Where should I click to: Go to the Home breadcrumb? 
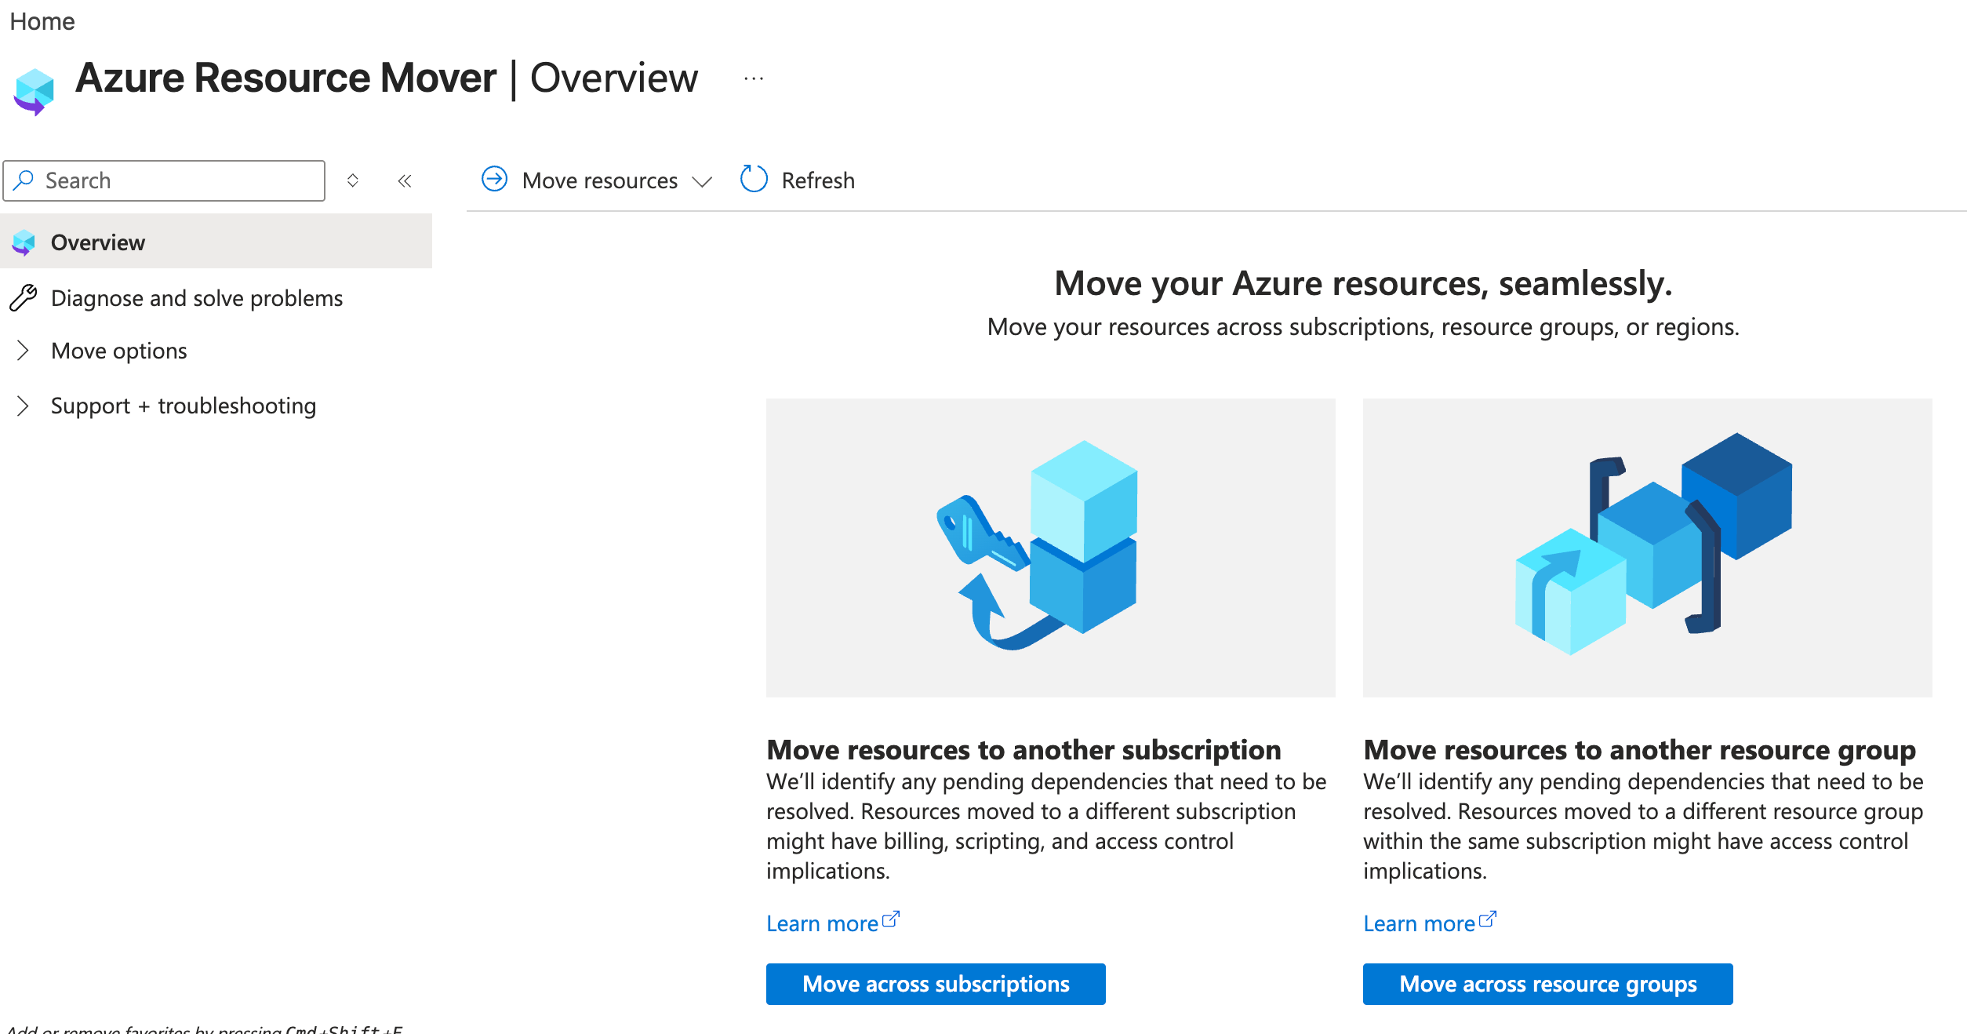[x=42, y=21]
